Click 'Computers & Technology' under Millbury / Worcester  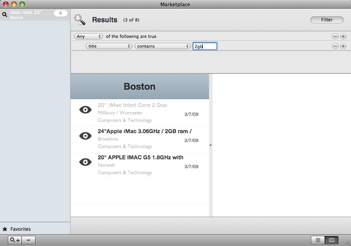(x=125, y=120)
